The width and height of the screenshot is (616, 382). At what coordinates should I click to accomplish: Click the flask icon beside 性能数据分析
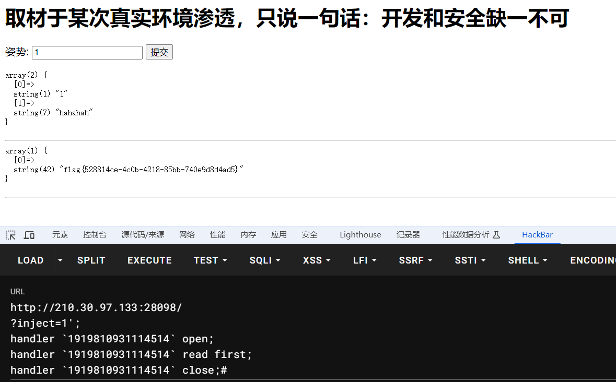[496, 235]
